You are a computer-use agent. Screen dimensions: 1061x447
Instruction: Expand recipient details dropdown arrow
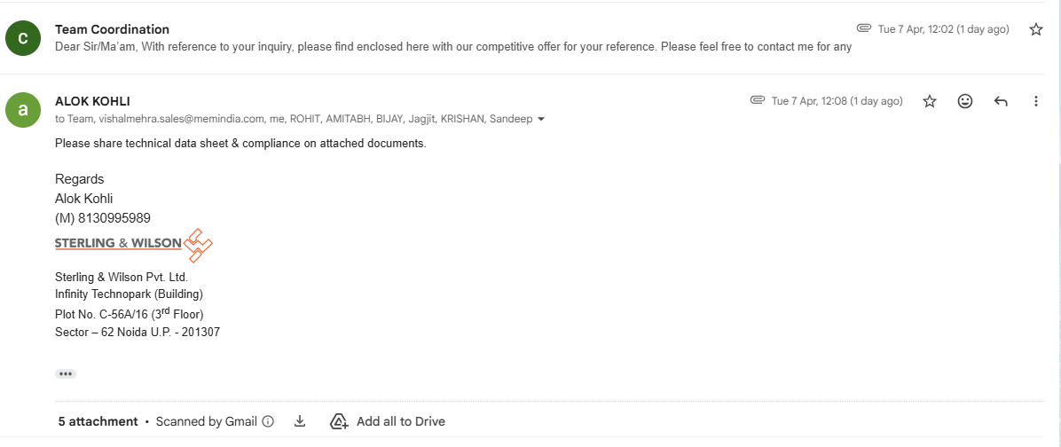541,119
